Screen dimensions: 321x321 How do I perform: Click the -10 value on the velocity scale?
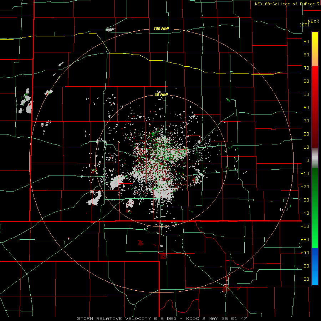click(x=305, y=174)
